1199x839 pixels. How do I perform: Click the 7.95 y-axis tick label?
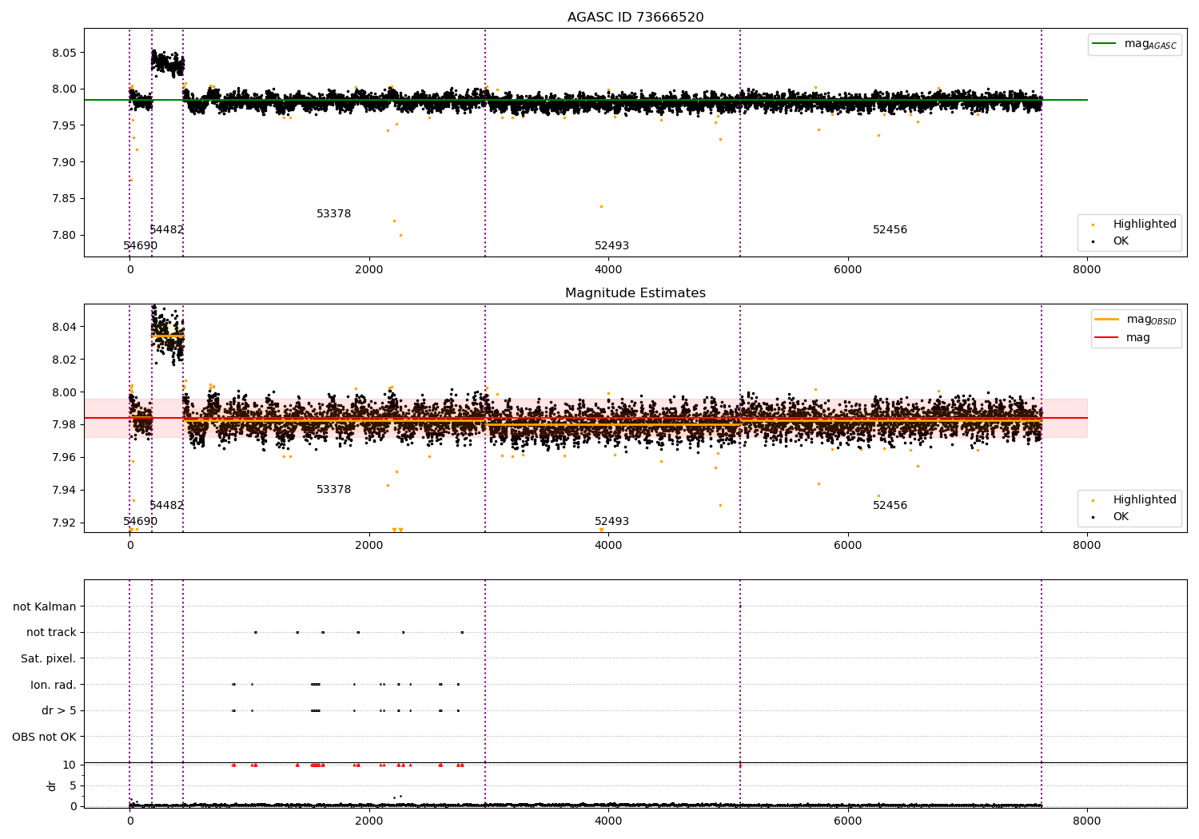(x=63, y=126)
